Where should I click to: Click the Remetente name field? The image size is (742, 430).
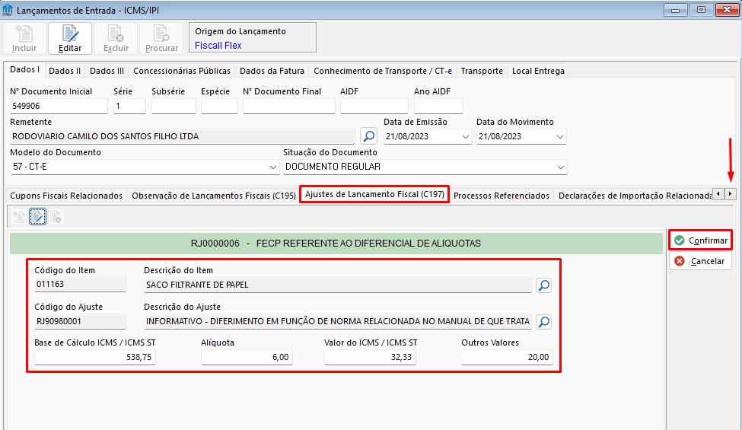(x=182, y=136)
